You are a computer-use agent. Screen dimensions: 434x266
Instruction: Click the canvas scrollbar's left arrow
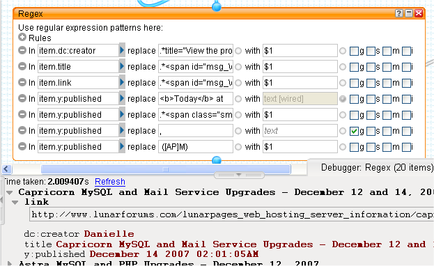pyautogui.click(x=7, y=169)
